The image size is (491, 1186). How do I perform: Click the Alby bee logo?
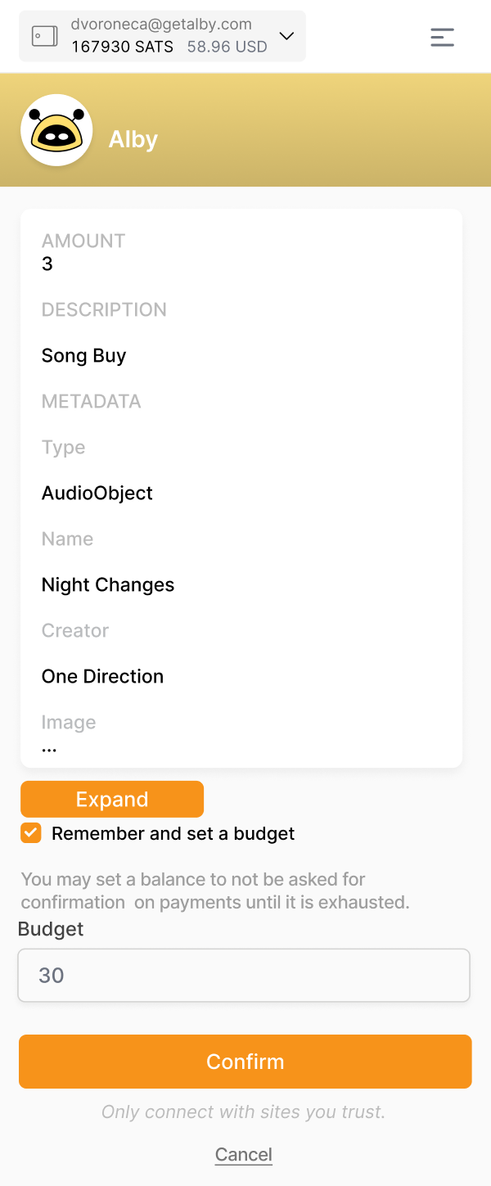pos(56,130)
